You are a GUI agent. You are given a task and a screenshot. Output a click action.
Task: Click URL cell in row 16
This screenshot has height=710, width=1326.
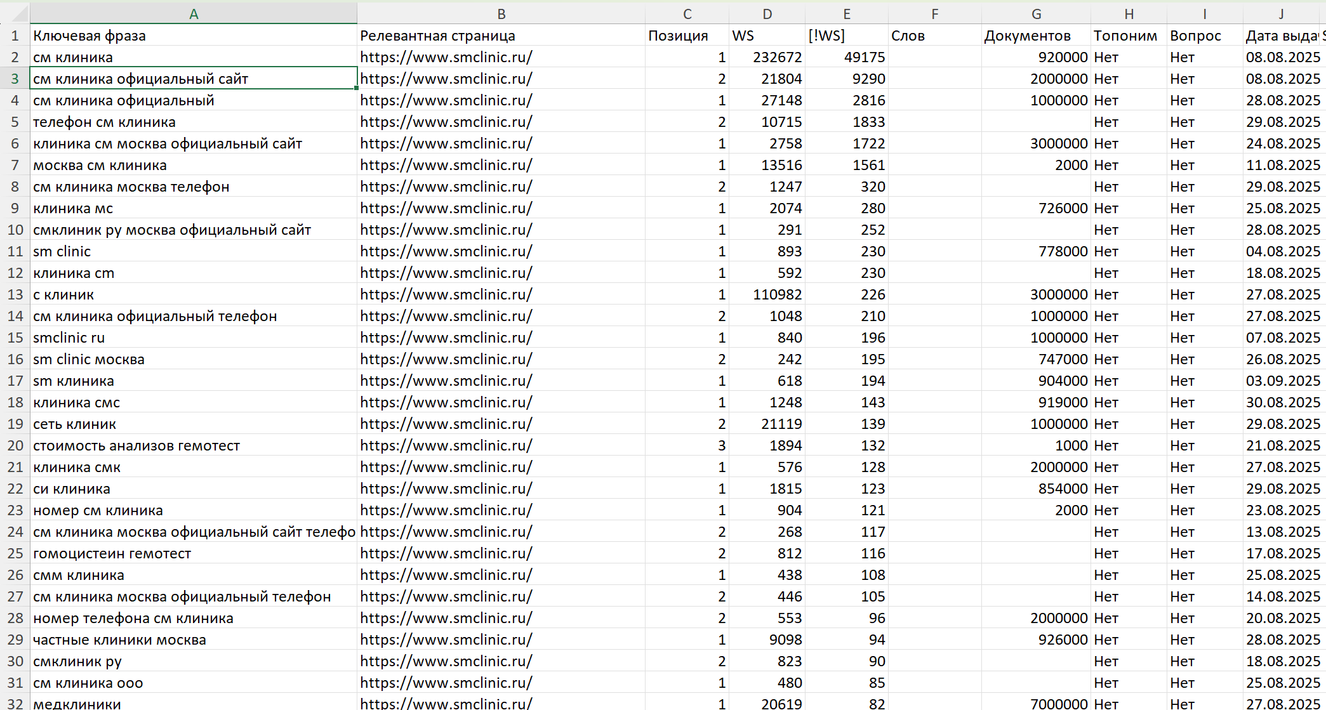[501, 359]
